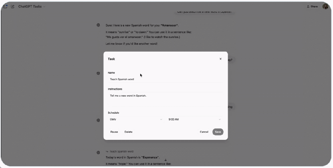The height and width of the screenshot is (168, 333).
Task: Delete the Teach Spanish word task
Action: (128, 132)
